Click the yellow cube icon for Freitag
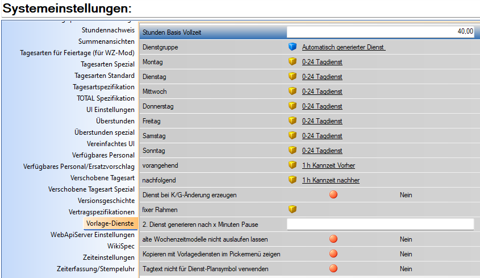Image resolution: width=480 pixels, height=278 pixels. (293, 121)
